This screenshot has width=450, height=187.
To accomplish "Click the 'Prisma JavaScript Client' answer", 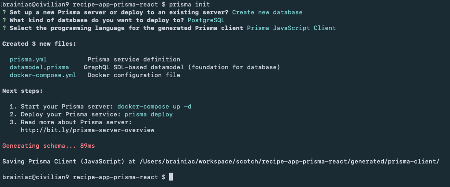I will pyautogui.click(x=292, y=28).
